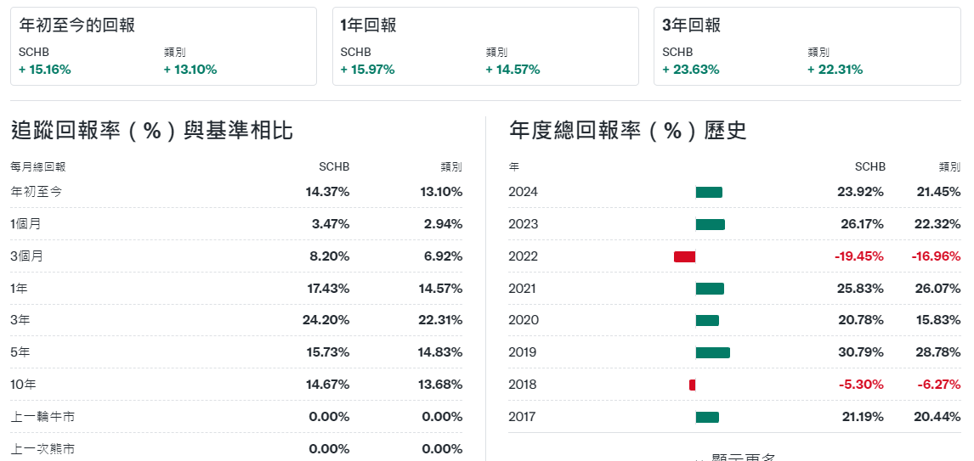Viewport: 974px width, 461px height.
Task: Click the 上一次熊市 row label
Action: click(x=42, y=449)
